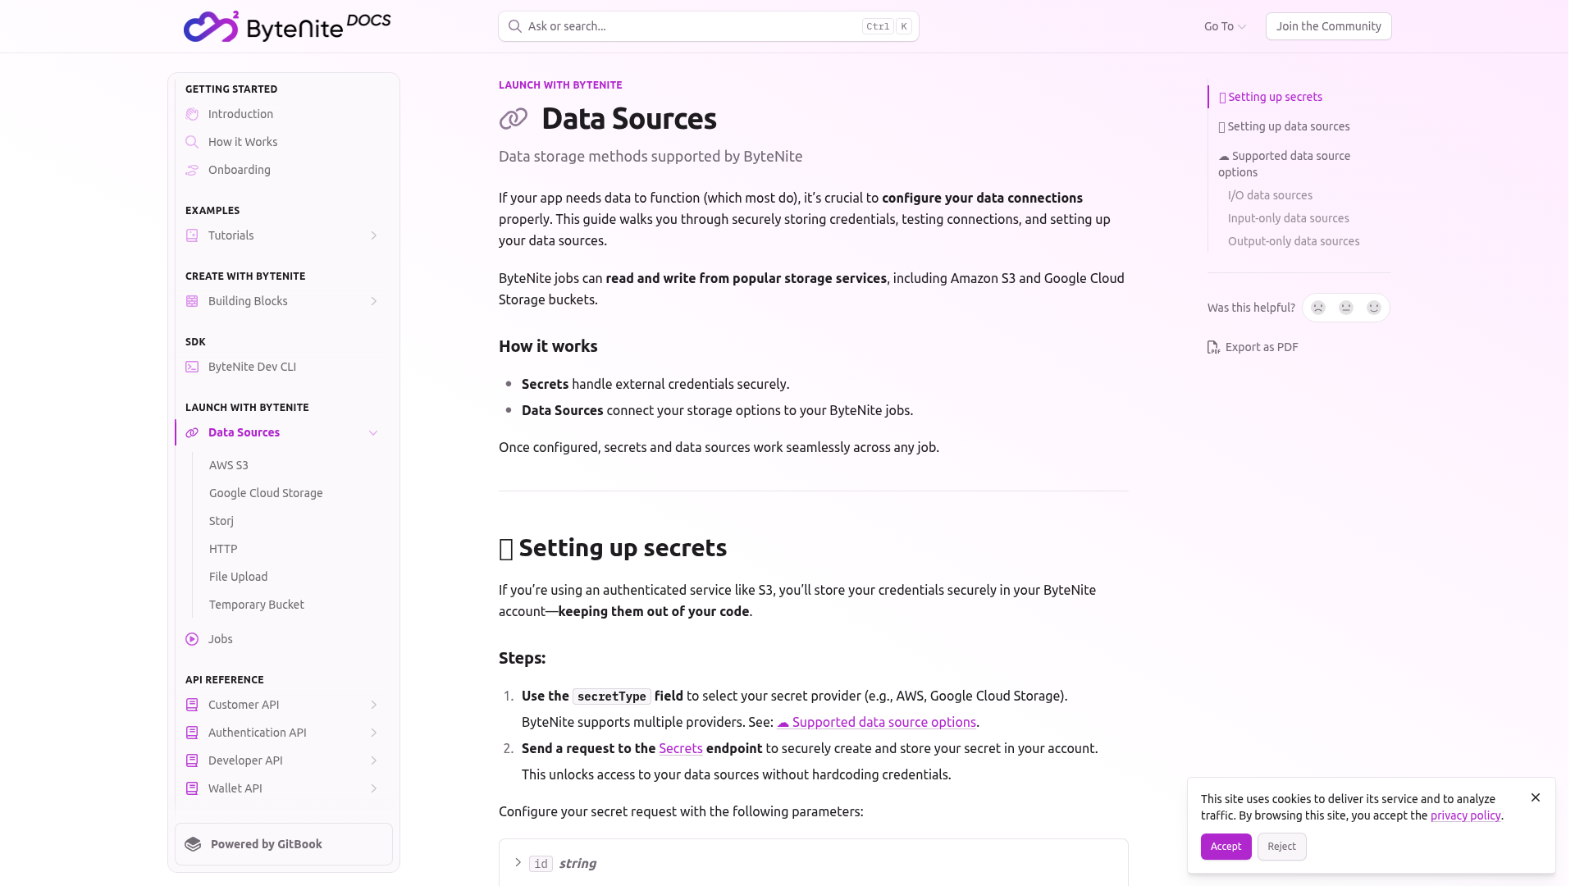Rate page with sad face icon

[1318, 308]
